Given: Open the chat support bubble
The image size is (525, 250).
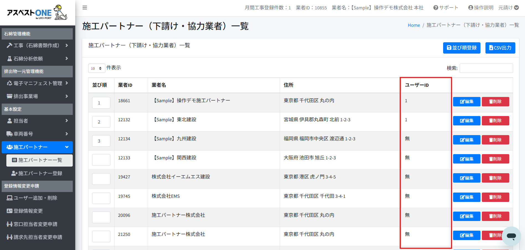Looking at the screenshot, I should [511, 236].
